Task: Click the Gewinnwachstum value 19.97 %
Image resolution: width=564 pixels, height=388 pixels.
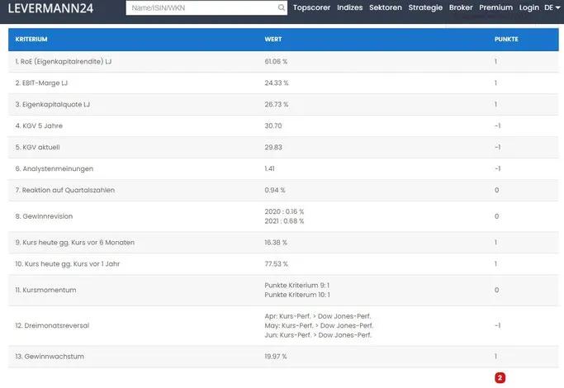Action: pos(276,357)
